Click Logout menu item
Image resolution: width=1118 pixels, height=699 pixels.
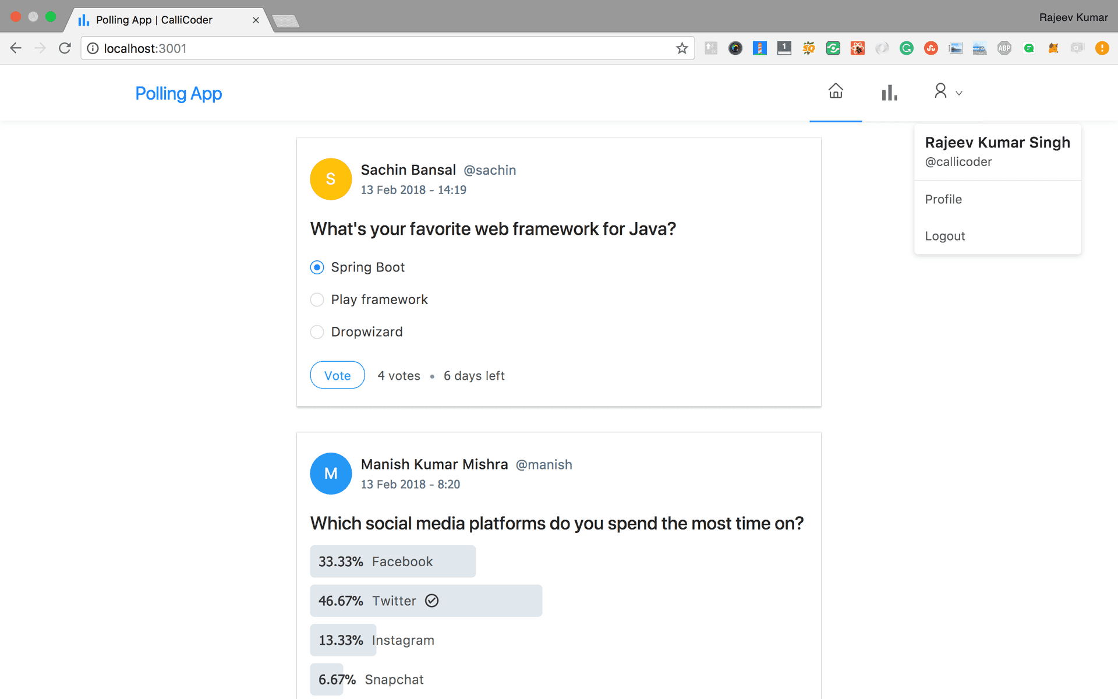[946, 236]
